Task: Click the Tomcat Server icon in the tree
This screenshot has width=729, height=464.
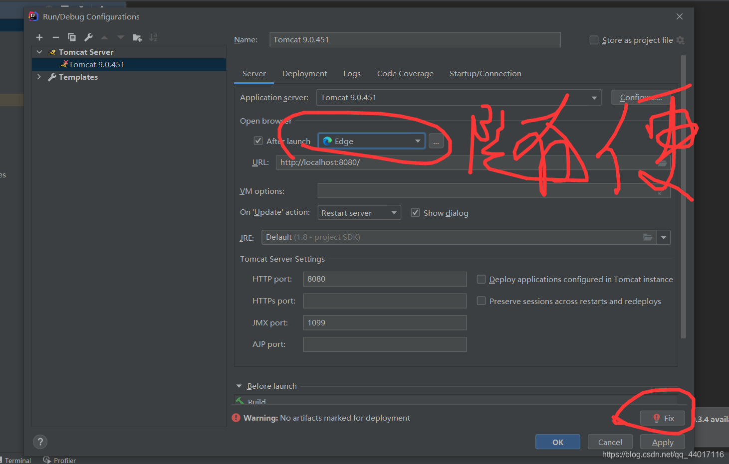Action: pos(52,52)
